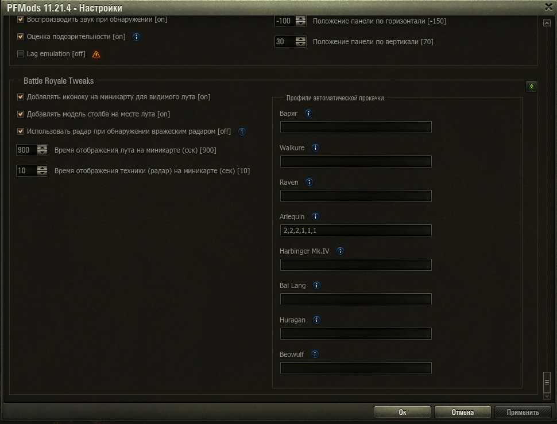
Task: Collapse Battle Royale Tweaks section with green button
Action: [531, 87]
